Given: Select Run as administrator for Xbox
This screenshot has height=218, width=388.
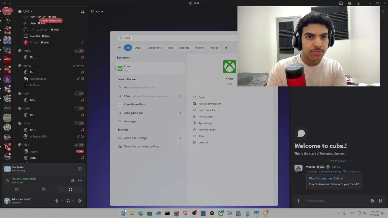Looking at the screenshot, I should coord(209,104).
